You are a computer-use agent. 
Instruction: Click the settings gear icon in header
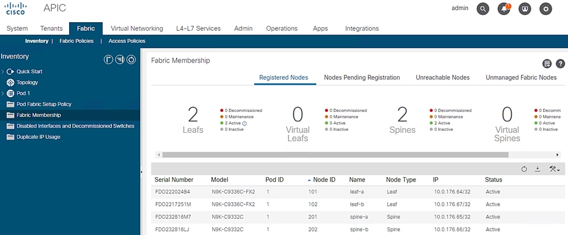tap(546, 9)
